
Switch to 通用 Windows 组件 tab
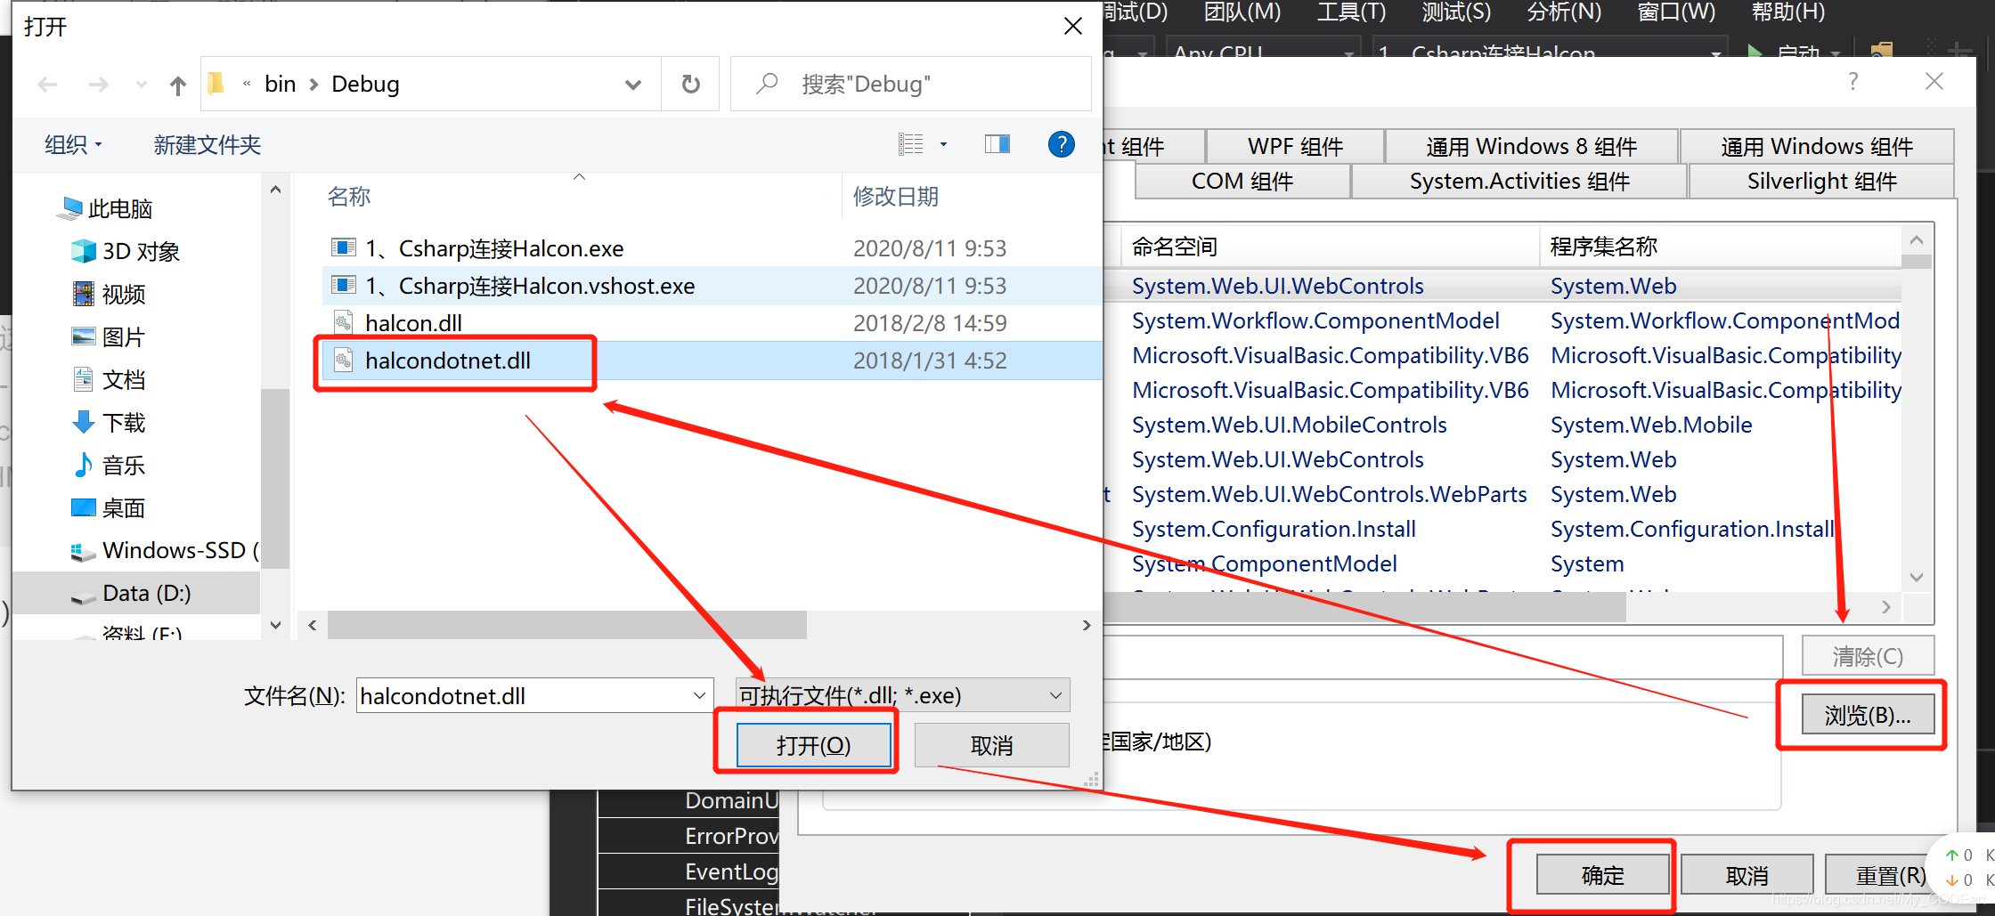[x=1816, y=146]
